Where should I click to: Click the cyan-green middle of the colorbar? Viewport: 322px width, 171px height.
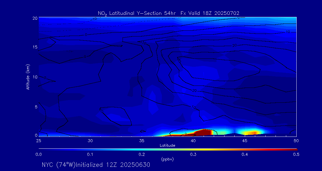[154, 150]
